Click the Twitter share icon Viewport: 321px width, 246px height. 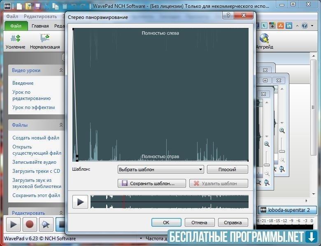tap(264, 26)
